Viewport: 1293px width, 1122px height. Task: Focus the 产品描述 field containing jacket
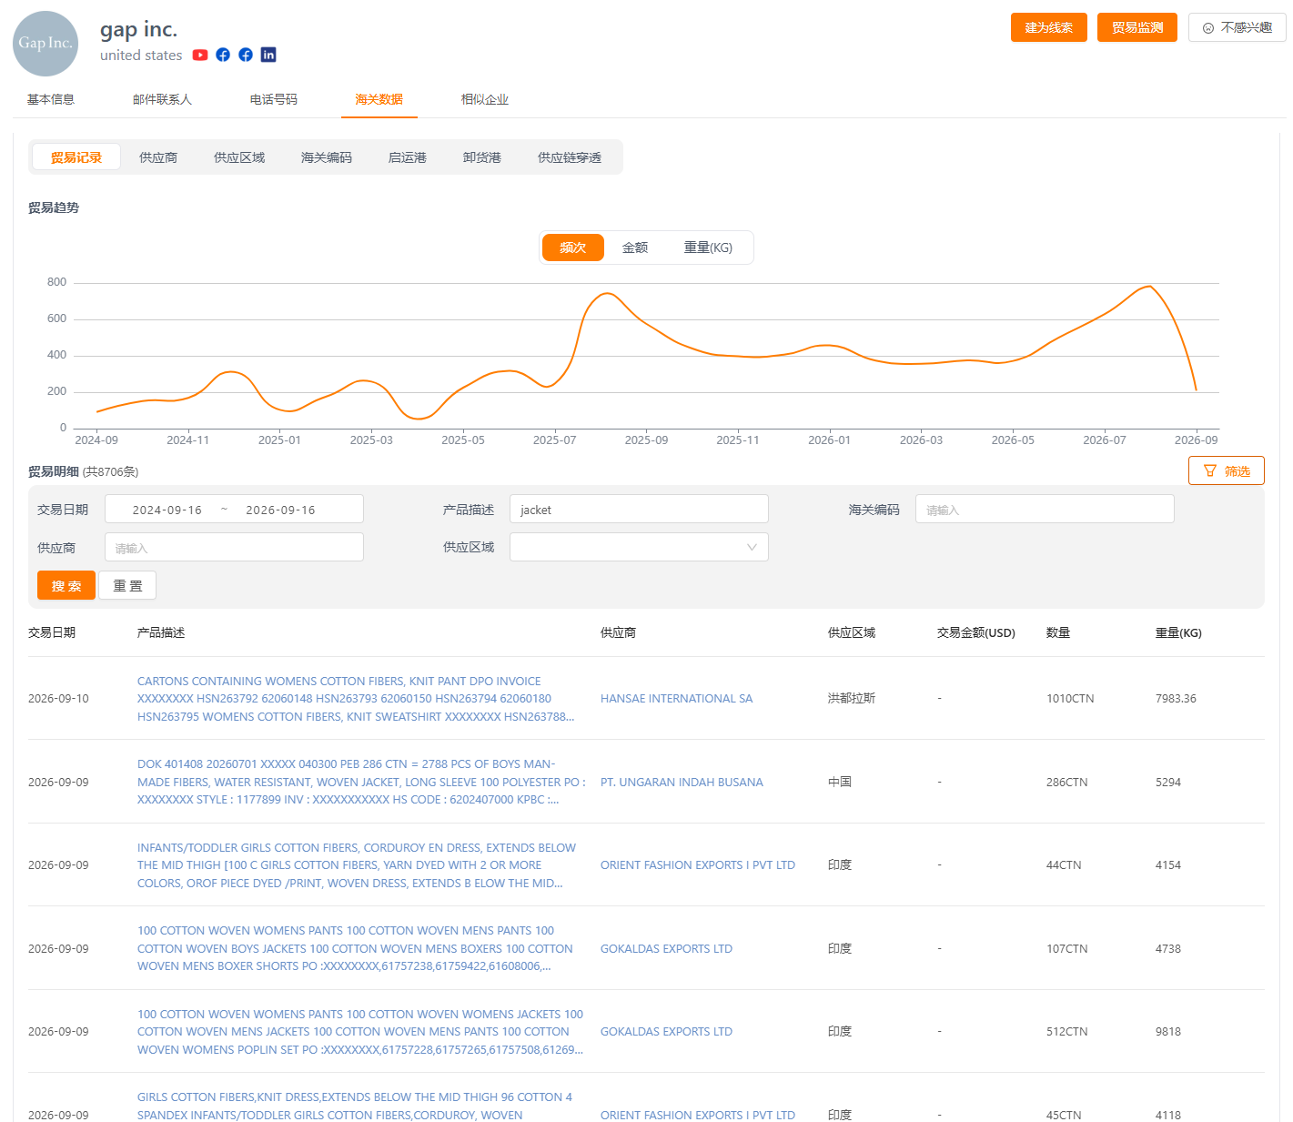(x=639, y=509)
